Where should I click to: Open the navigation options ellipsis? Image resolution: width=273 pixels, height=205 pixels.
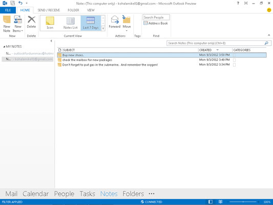tap(152, 194)
